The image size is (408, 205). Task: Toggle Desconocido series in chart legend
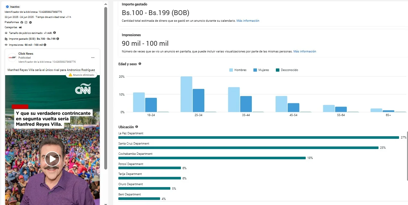point(287,70)
